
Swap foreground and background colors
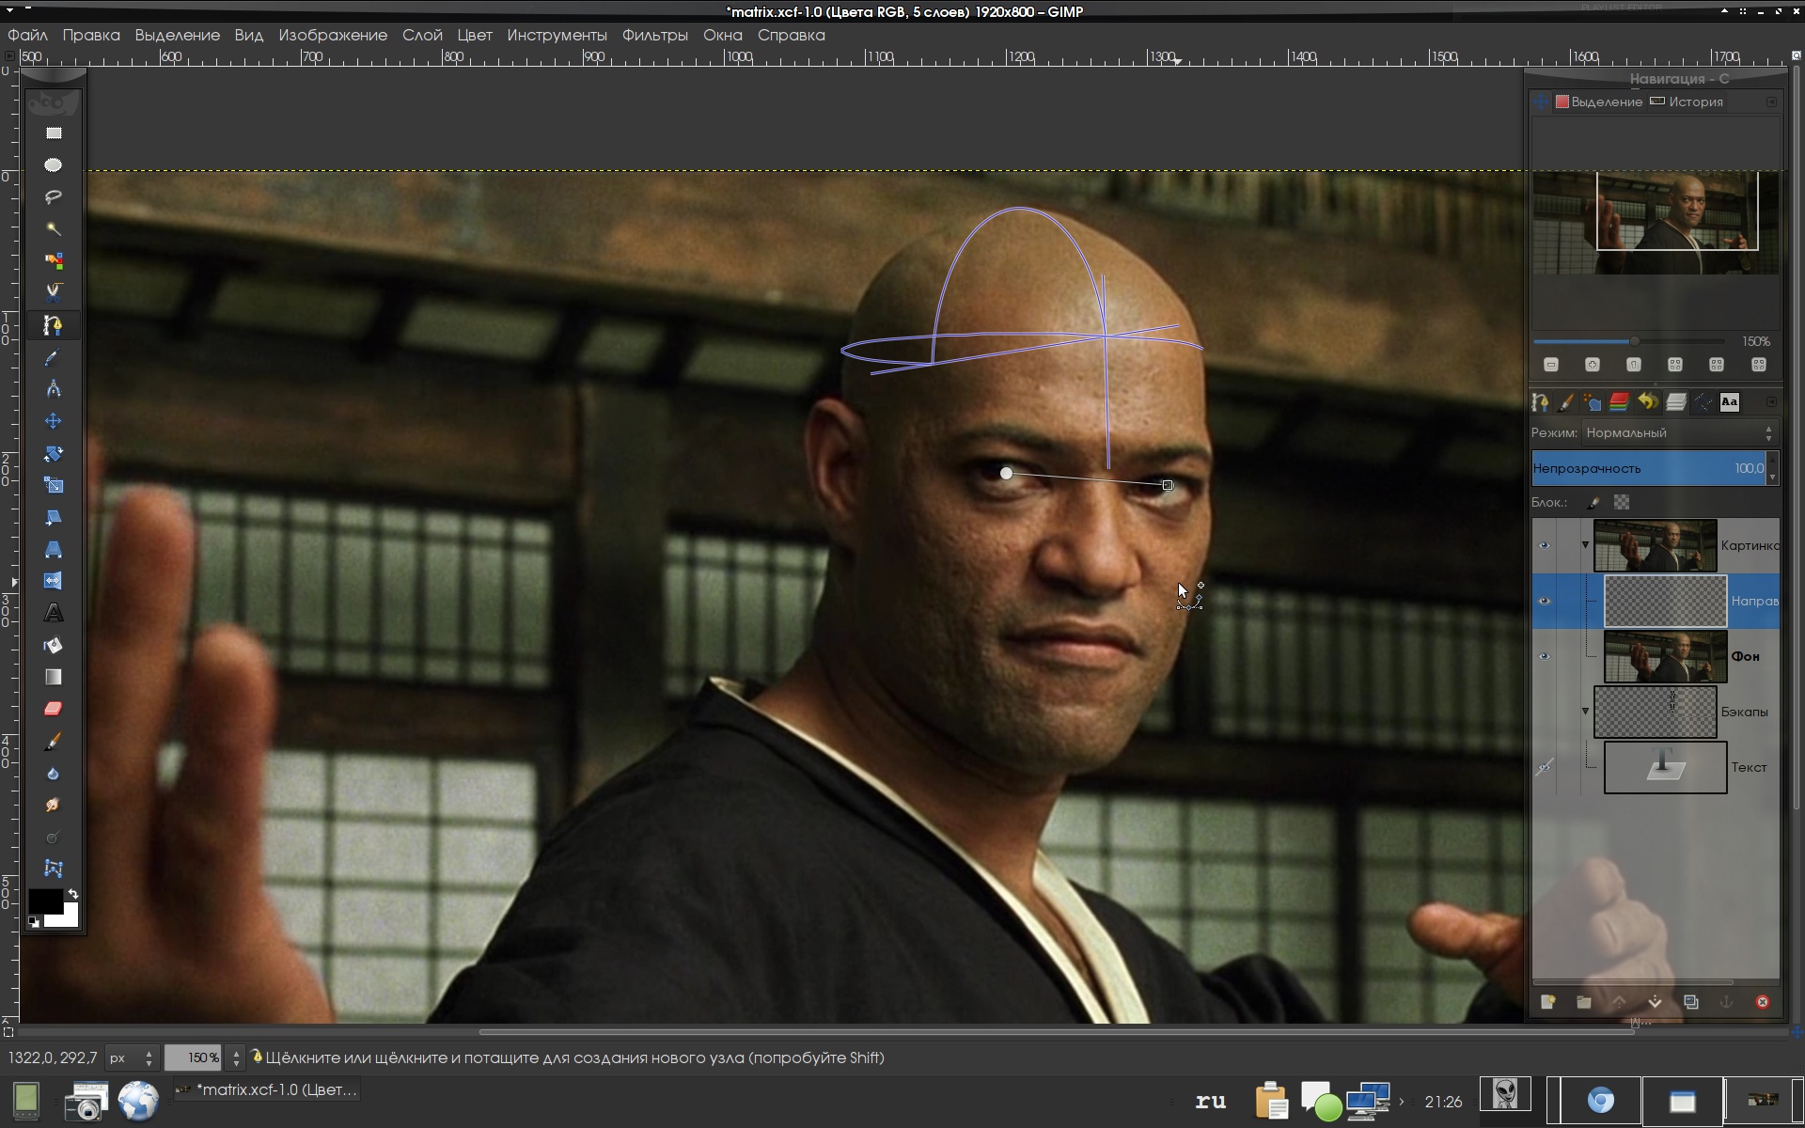[x=73, y=894]
